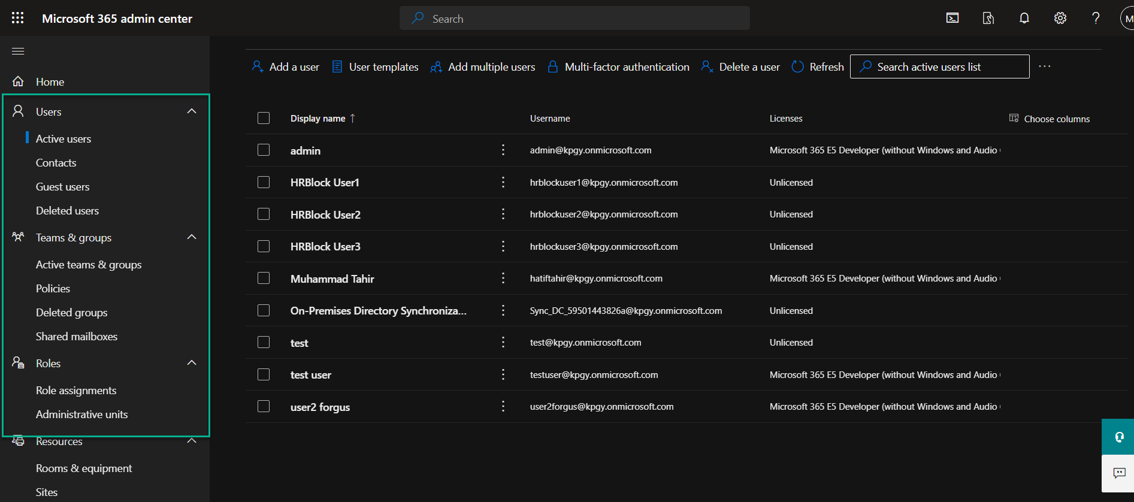Sort by Display name arrow
1134x502 pixels.
click(x=353, y=118)
